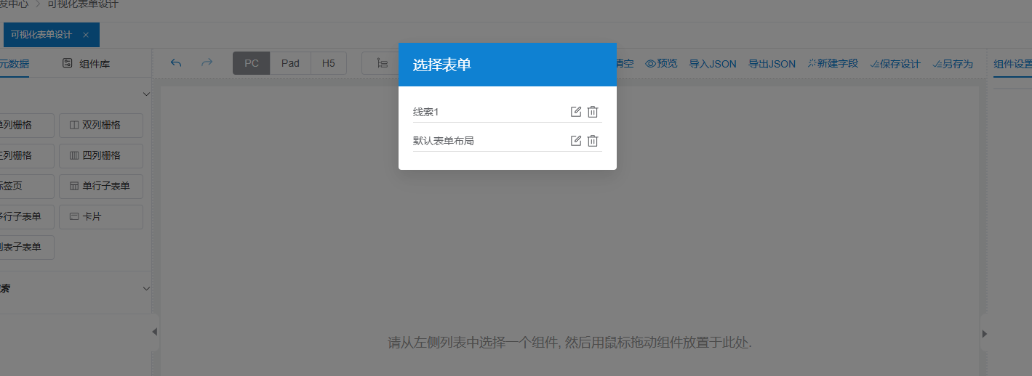Viewport: 1032px width, 376px height.
Task: Close the 可视化表单设计 tab
Action: point(86,35)
